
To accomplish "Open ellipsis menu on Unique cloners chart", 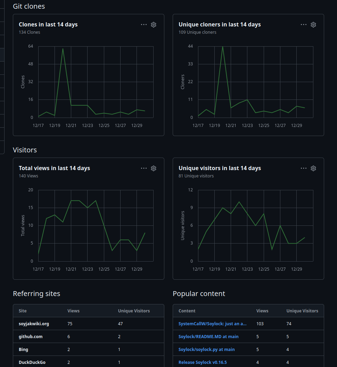I will tap(304, 25).
